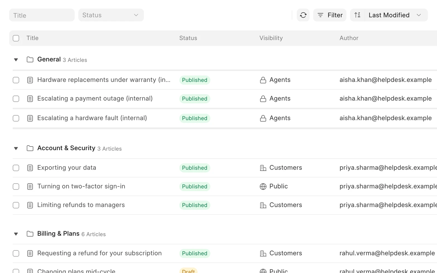
Task: Click the Billing & Plans folder icon
Action: point(30,234)
